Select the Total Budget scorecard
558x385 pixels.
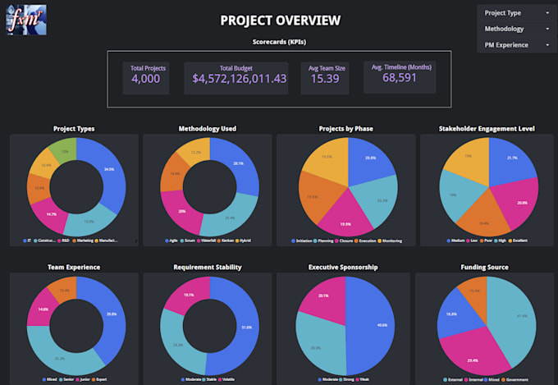click(236, 78)
